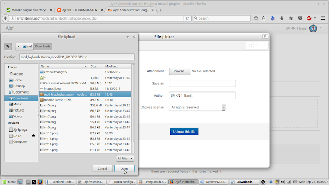Toggle the type-a-filename pencil button
Image resolution: width=329 pixels, height=185 pixels.
tap(8, 46)
